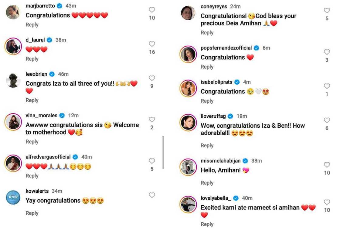Like leeobrian's comment with the heart icon
340x235 pixels.
pos(152,78)
